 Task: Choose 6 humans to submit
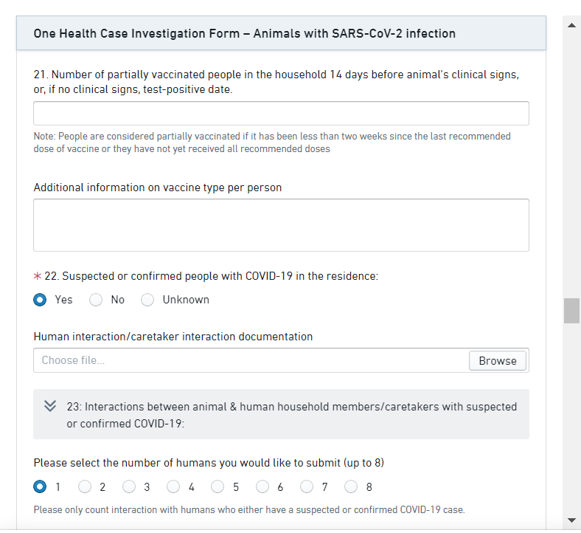[x=262, y=486]
